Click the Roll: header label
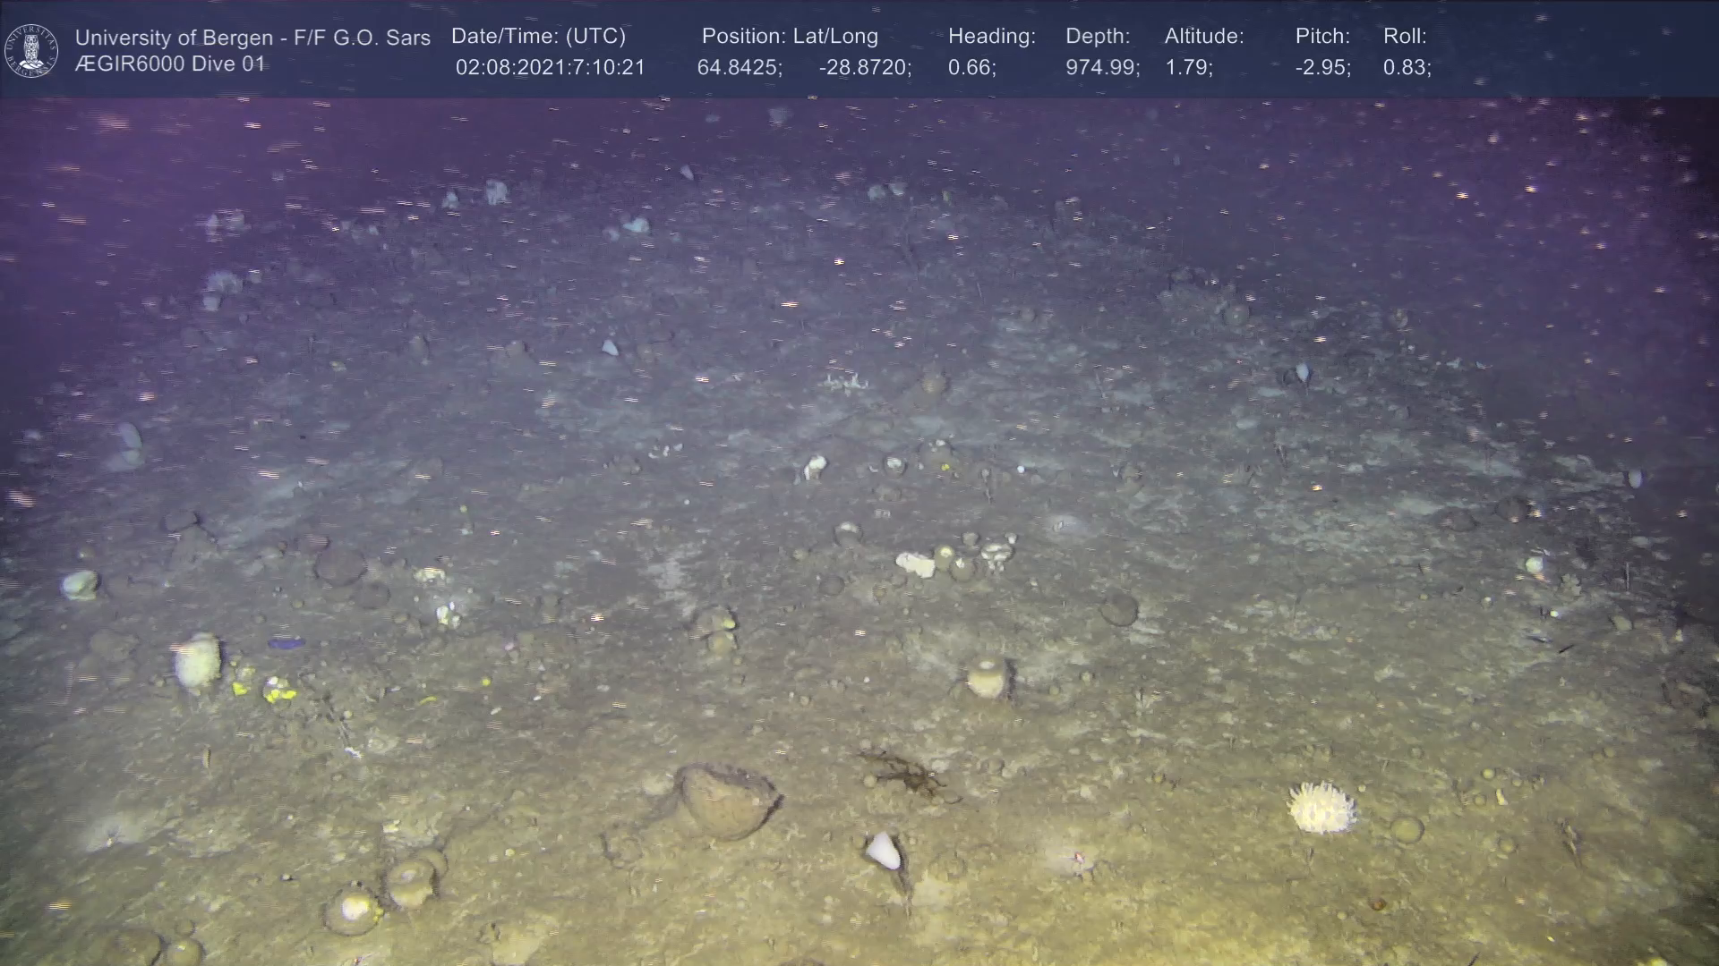The image size is (1719, 966). click(x=1404, y=37)
